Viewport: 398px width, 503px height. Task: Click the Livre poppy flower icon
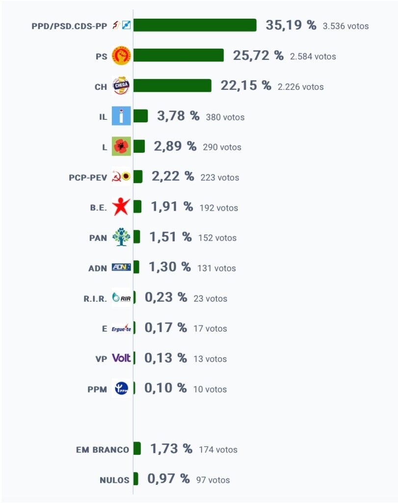[121, 146]
